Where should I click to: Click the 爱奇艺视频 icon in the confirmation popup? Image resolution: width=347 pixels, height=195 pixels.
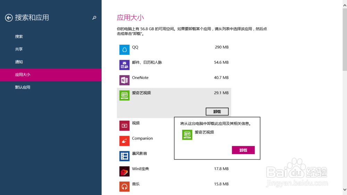[187, 135]
